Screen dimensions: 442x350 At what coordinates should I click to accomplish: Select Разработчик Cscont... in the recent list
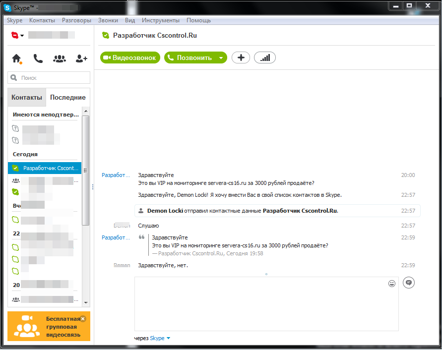click(x=45, y=168)
